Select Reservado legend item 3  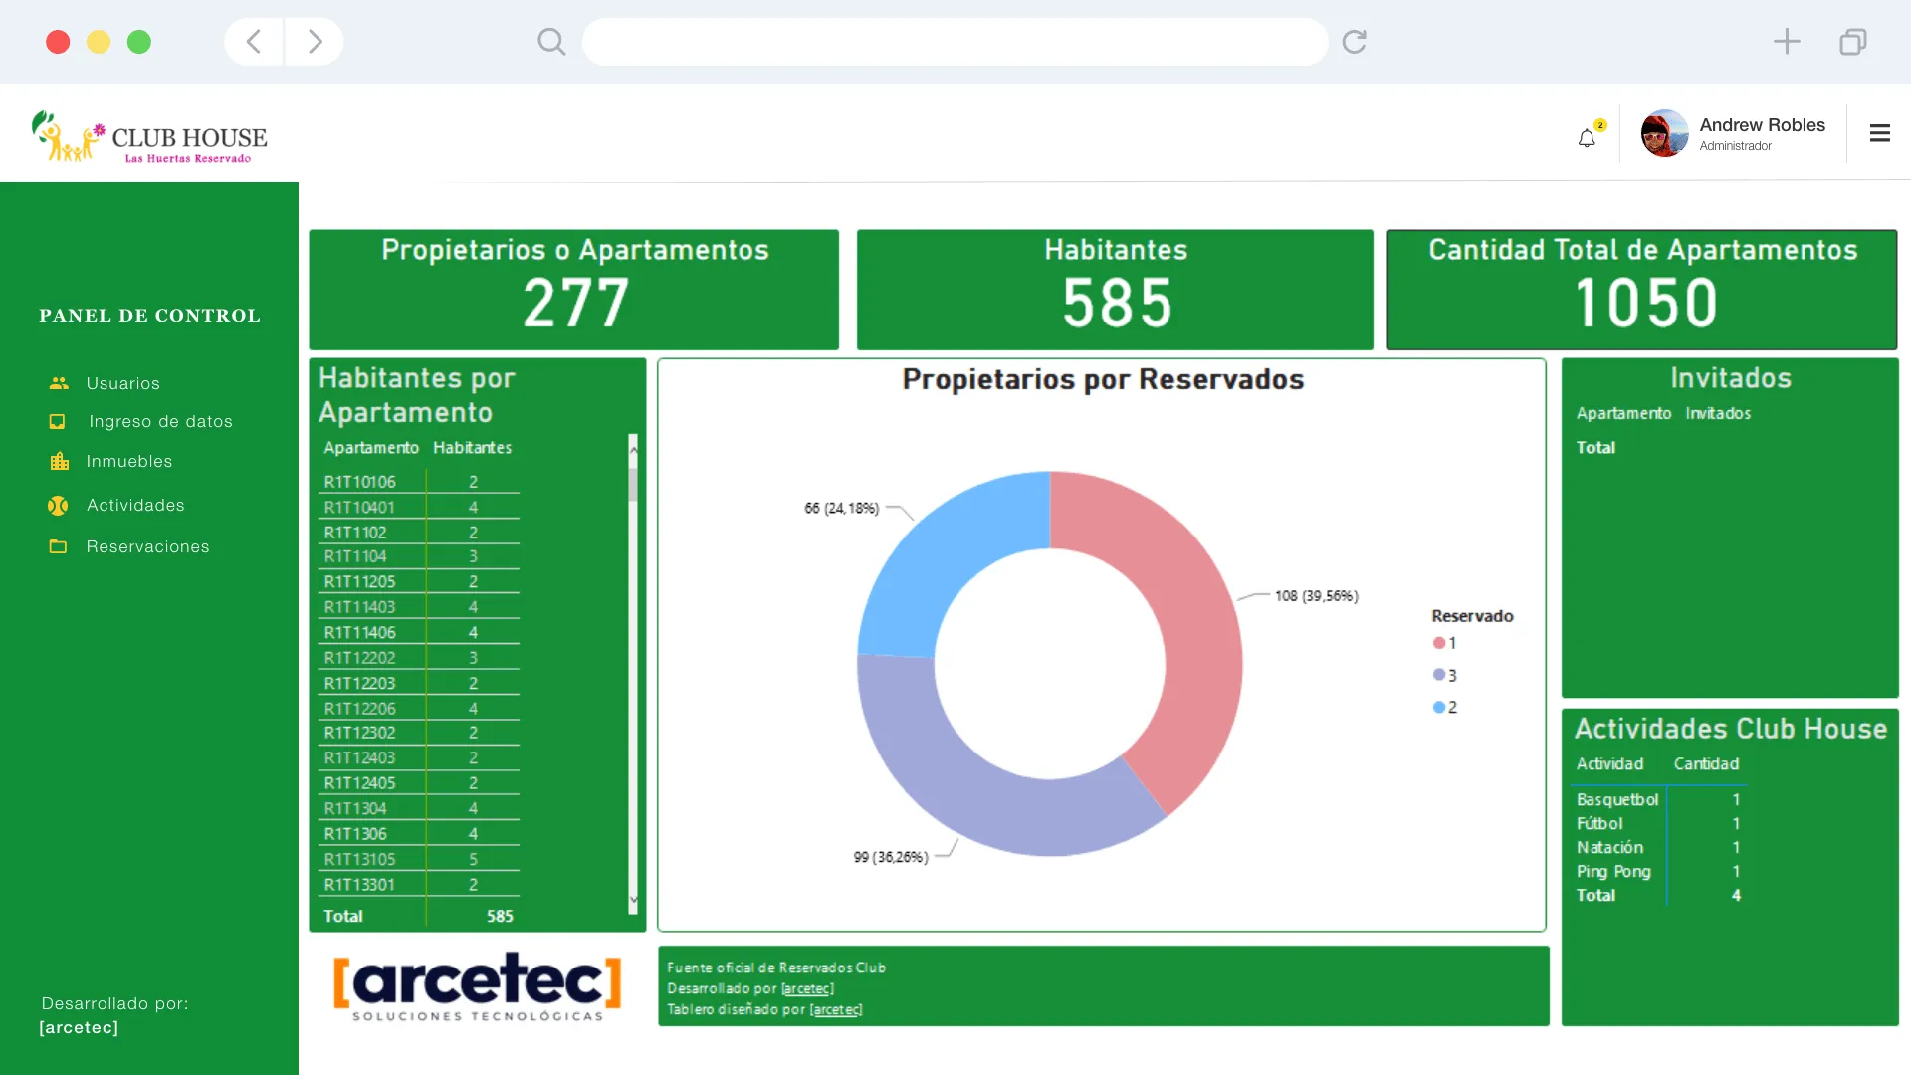pyautogui.click(x=1445, y=675)
